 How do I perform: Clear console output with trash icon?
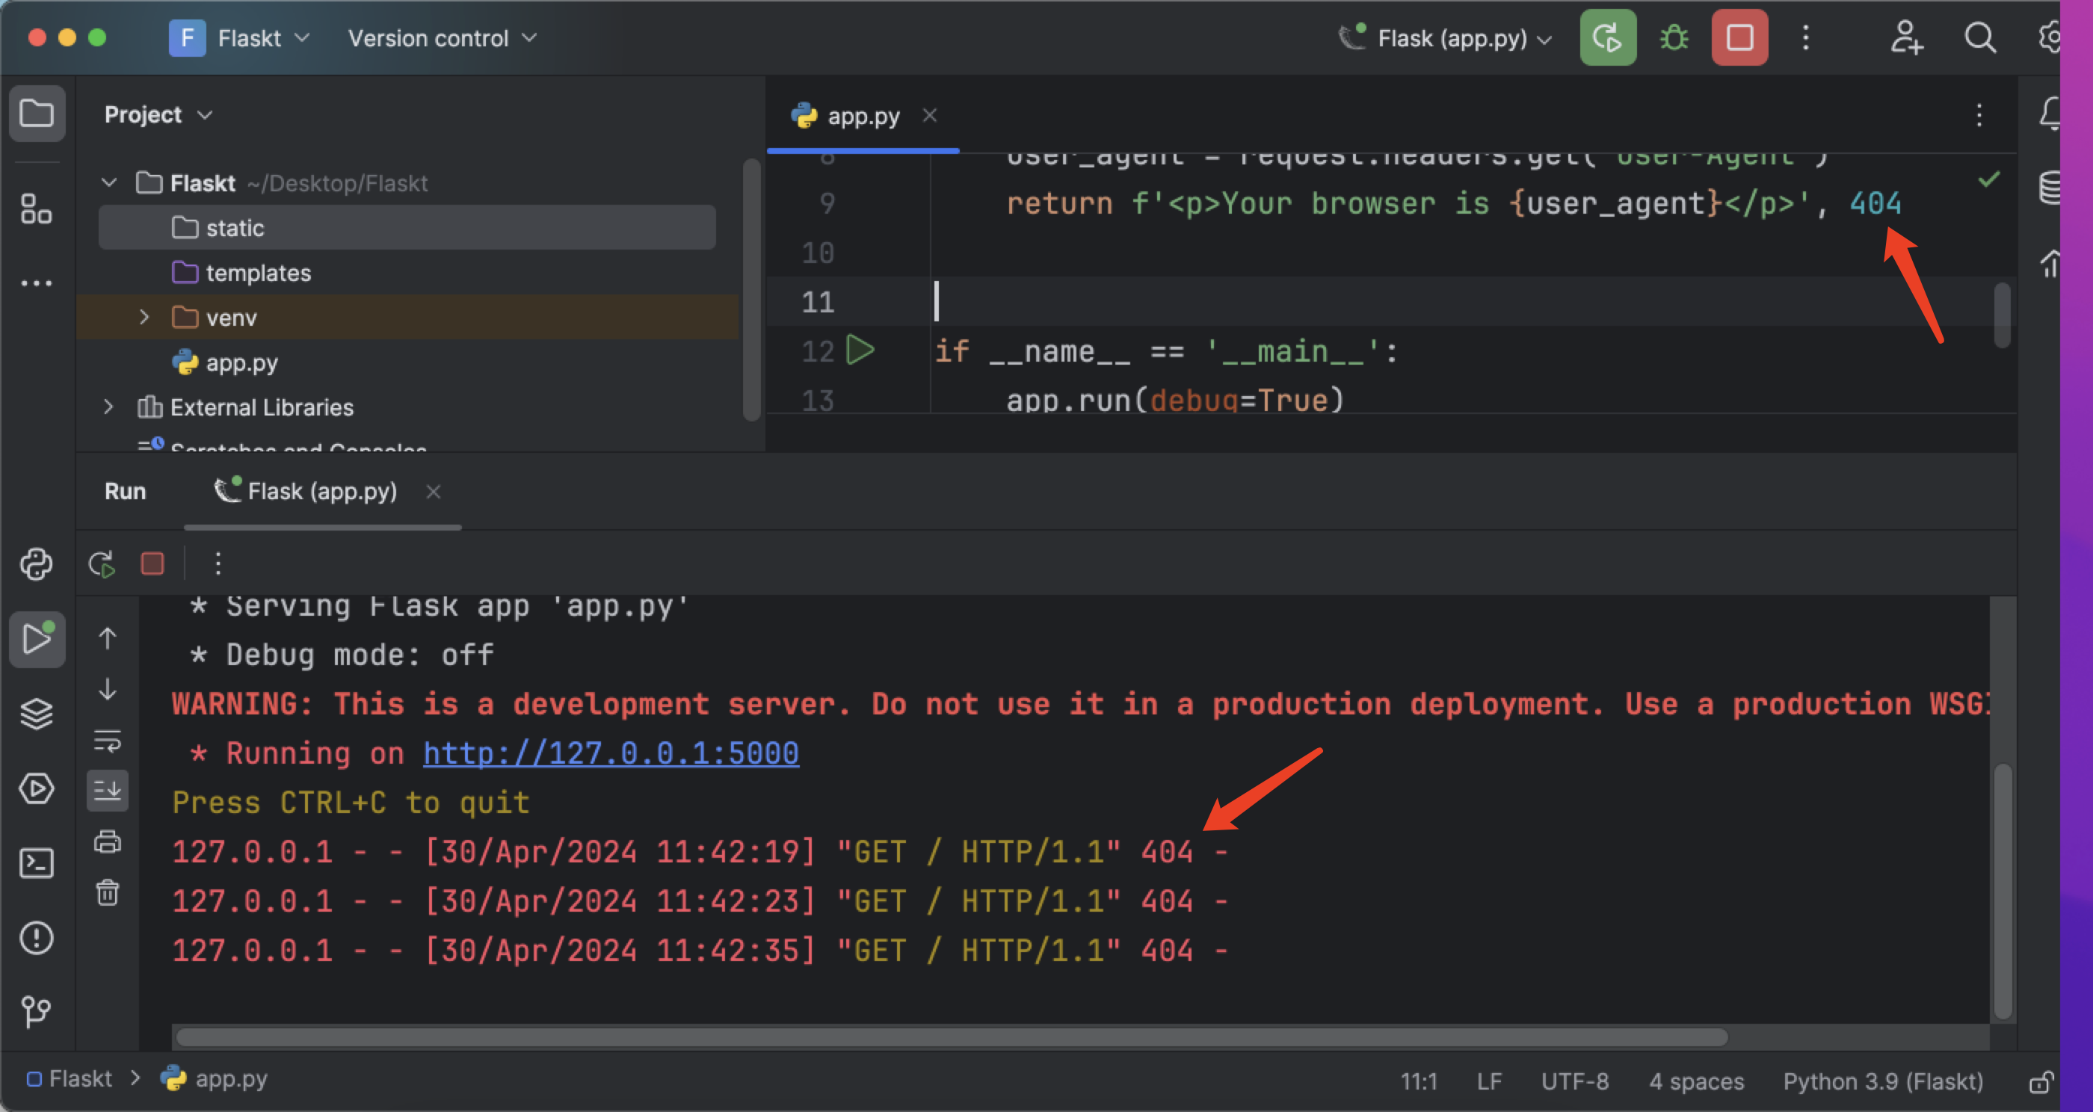[107, 893]
